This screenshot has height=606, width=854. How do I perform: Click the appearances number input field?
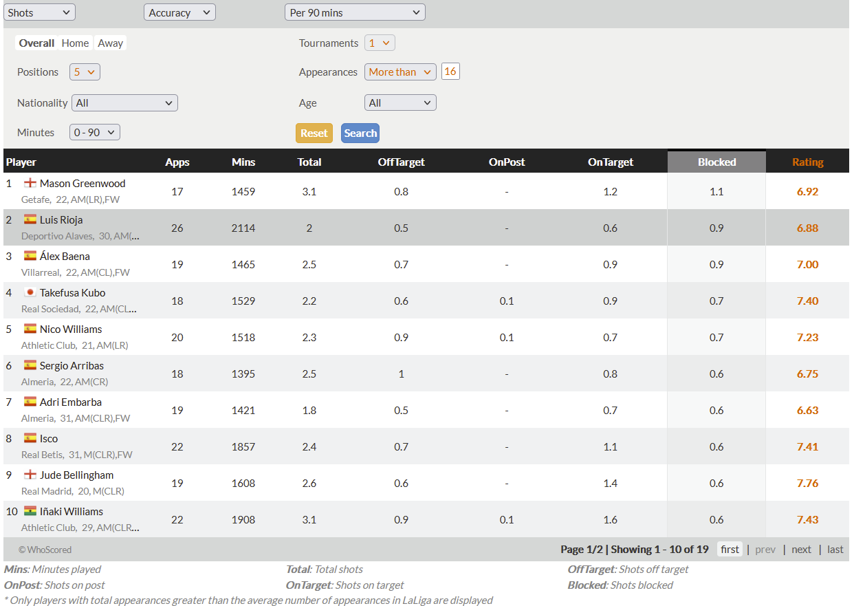pos(450,72)
